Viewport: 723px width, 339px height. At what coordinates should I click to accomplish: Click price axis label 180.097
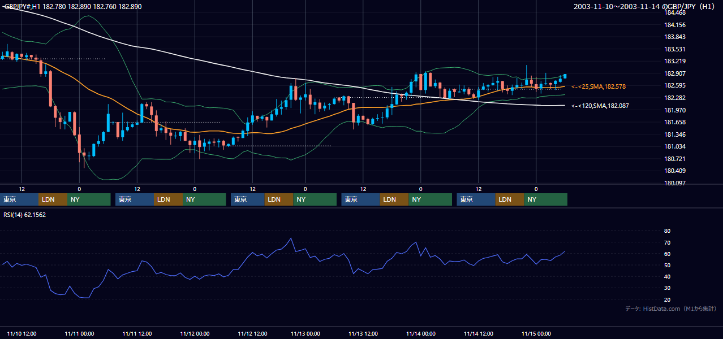(x=675, y=183)
